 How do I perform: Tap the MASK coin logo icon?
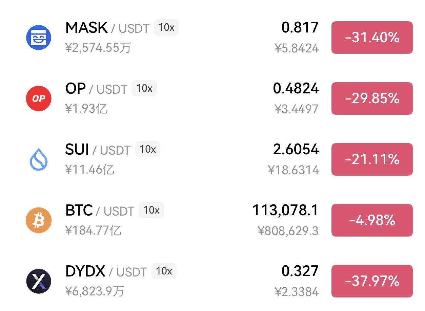pos(39,38)
